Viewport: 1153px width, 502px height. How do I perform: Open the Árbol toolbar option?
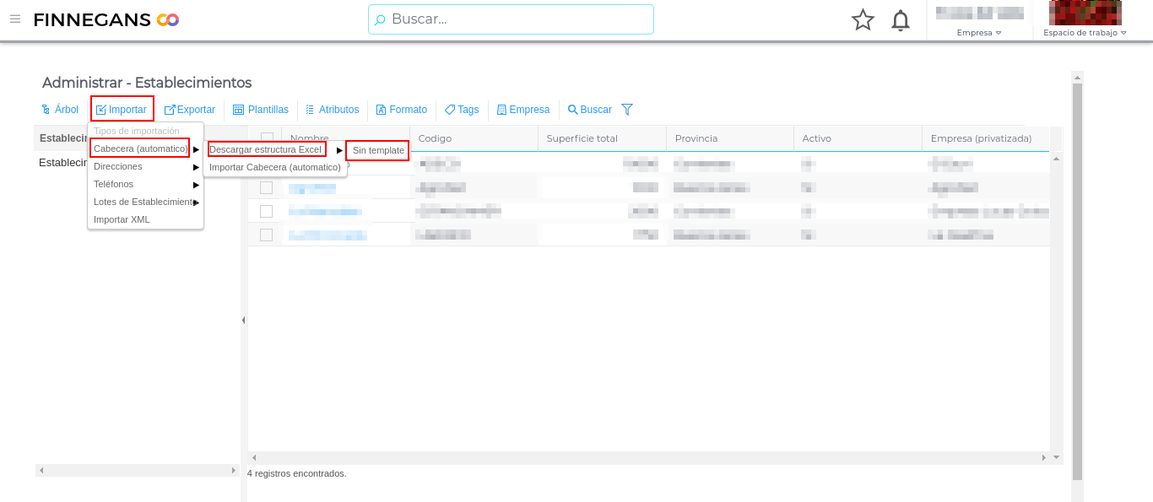click(x=60, y=110)
